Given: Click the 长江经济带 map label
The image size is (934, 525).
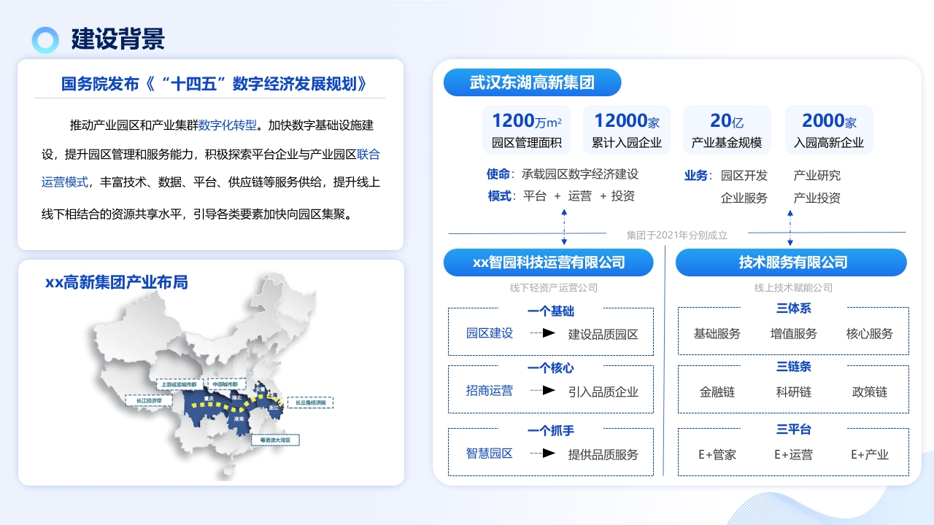Looking at the screenshot, I should [x=149, y=400].
